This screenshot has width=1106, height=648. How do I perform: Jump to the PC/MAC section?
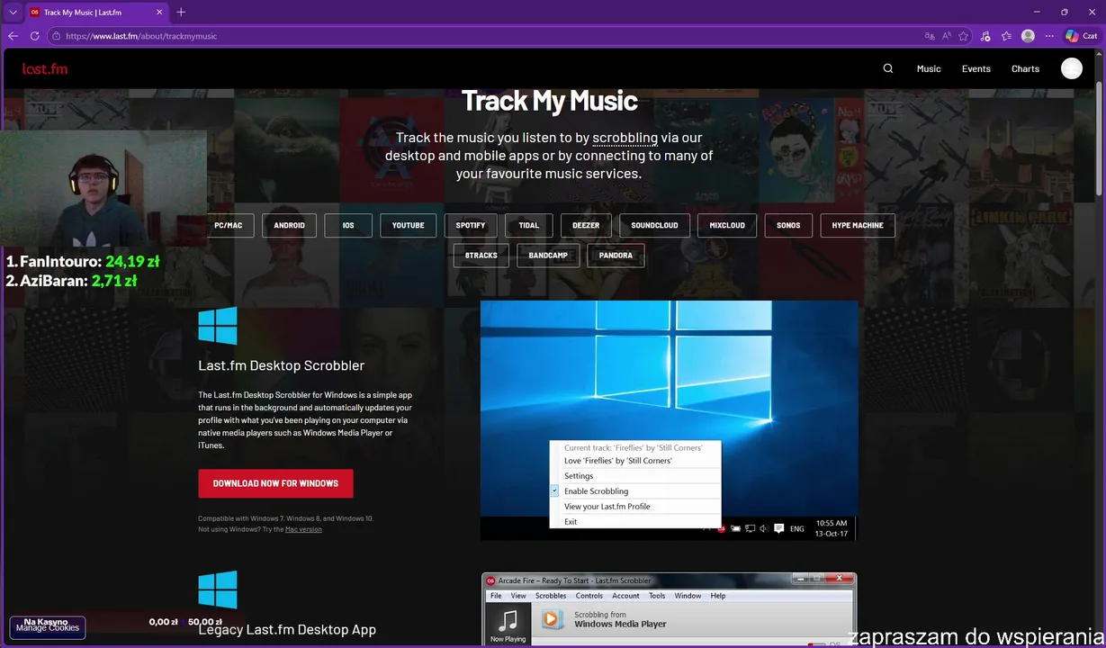[x=229, y=225]
